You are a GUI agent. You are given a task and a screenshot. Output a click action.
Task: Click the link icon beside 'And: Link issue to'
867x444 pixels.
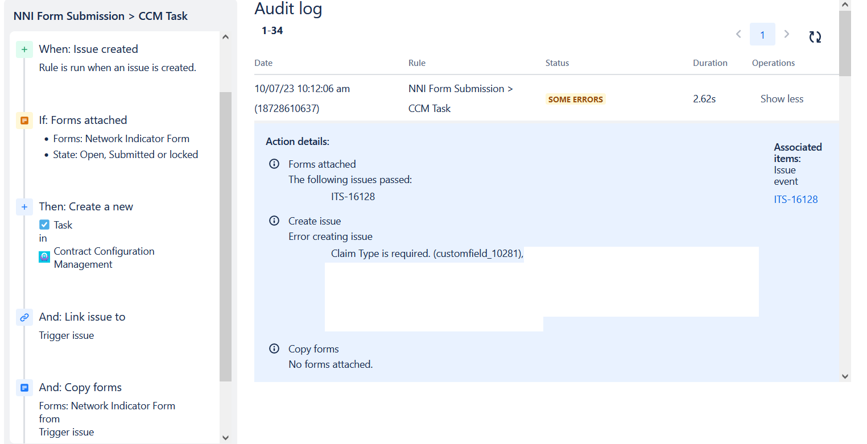click(x=24, y=317)
